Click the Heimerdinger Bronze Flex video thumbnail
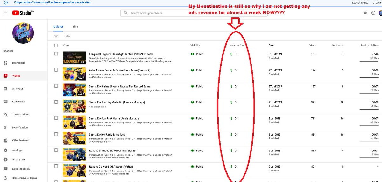 point(74,90)
